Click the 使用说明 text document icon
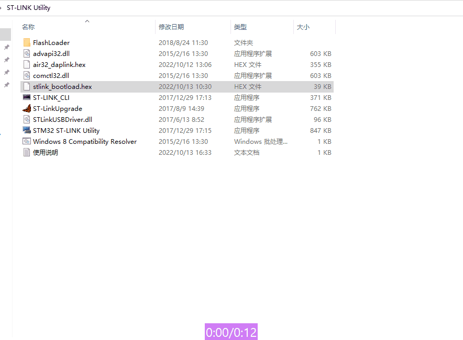The width and height of the screenshot is (463, 340). (x=27, y=152)
